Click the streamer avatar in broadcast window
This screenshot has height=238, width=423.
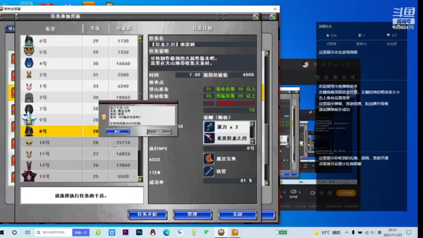306,64
